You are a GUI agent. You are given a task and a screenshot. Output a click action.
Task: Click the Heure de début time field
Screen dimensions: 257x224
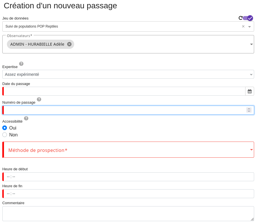pyautogui.click(x=128, y=177)
